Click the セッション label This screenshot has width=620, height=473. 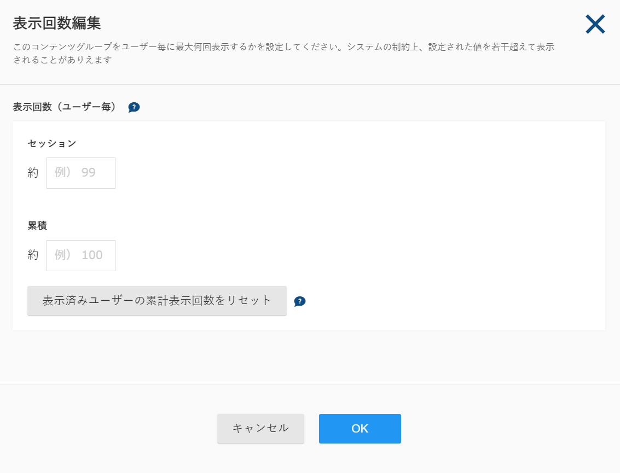pyautogui.click(x=52, y=143)
